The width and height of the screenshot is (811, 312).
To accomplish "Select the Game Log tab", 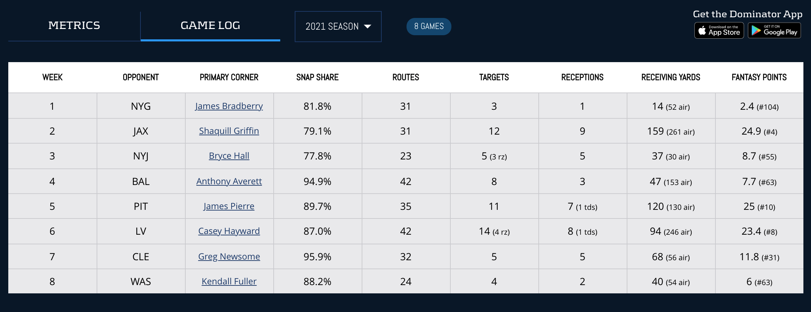I will pos(210,26).
